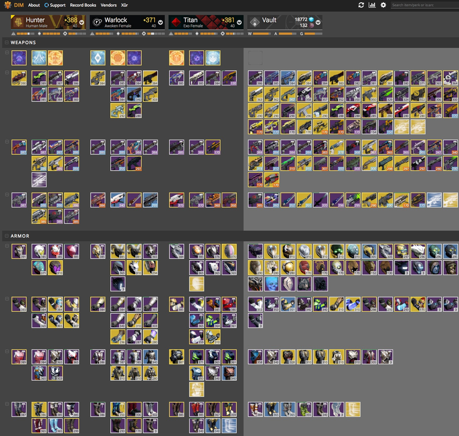Click the DIM title text
The image size is (459, 436).
pos(19,5)
